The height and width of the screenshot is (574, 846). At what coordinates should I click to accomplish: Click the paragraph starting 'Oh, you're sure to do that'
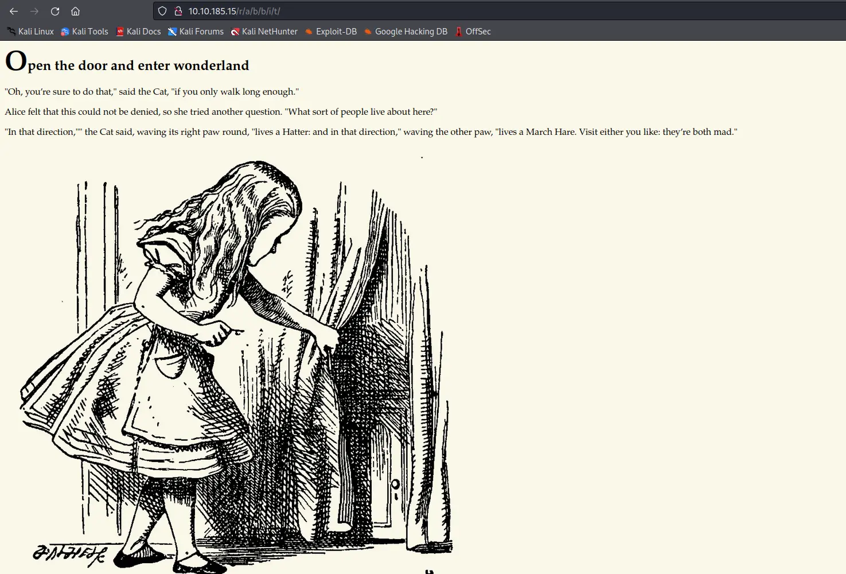coord(151,92)
